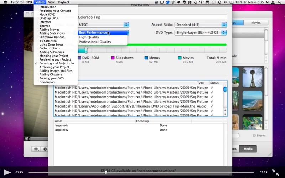Select Burning your DVD from Videos menu
285x178 pixels.
click(52, 78)
